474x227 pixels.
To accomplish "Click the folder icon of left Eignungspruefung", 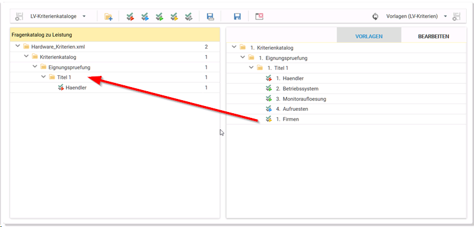I will click(43, 67).
